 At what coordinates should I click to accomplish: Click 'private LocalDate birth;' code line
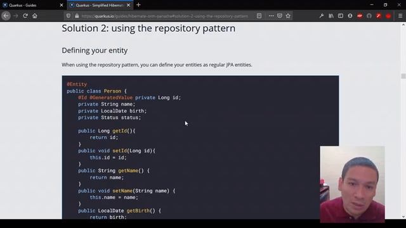[x=112, y=111]
